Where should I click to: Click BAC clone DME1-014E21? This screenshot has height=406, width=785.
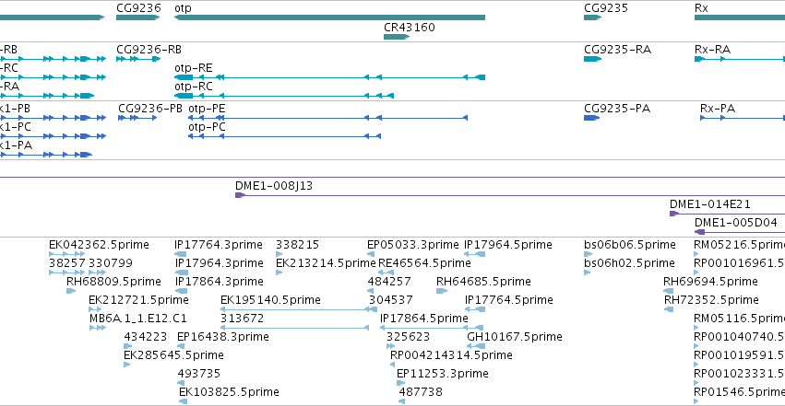point(728,214)
